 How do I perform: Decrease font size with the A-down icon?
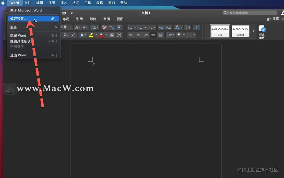[x=85, y=27]
